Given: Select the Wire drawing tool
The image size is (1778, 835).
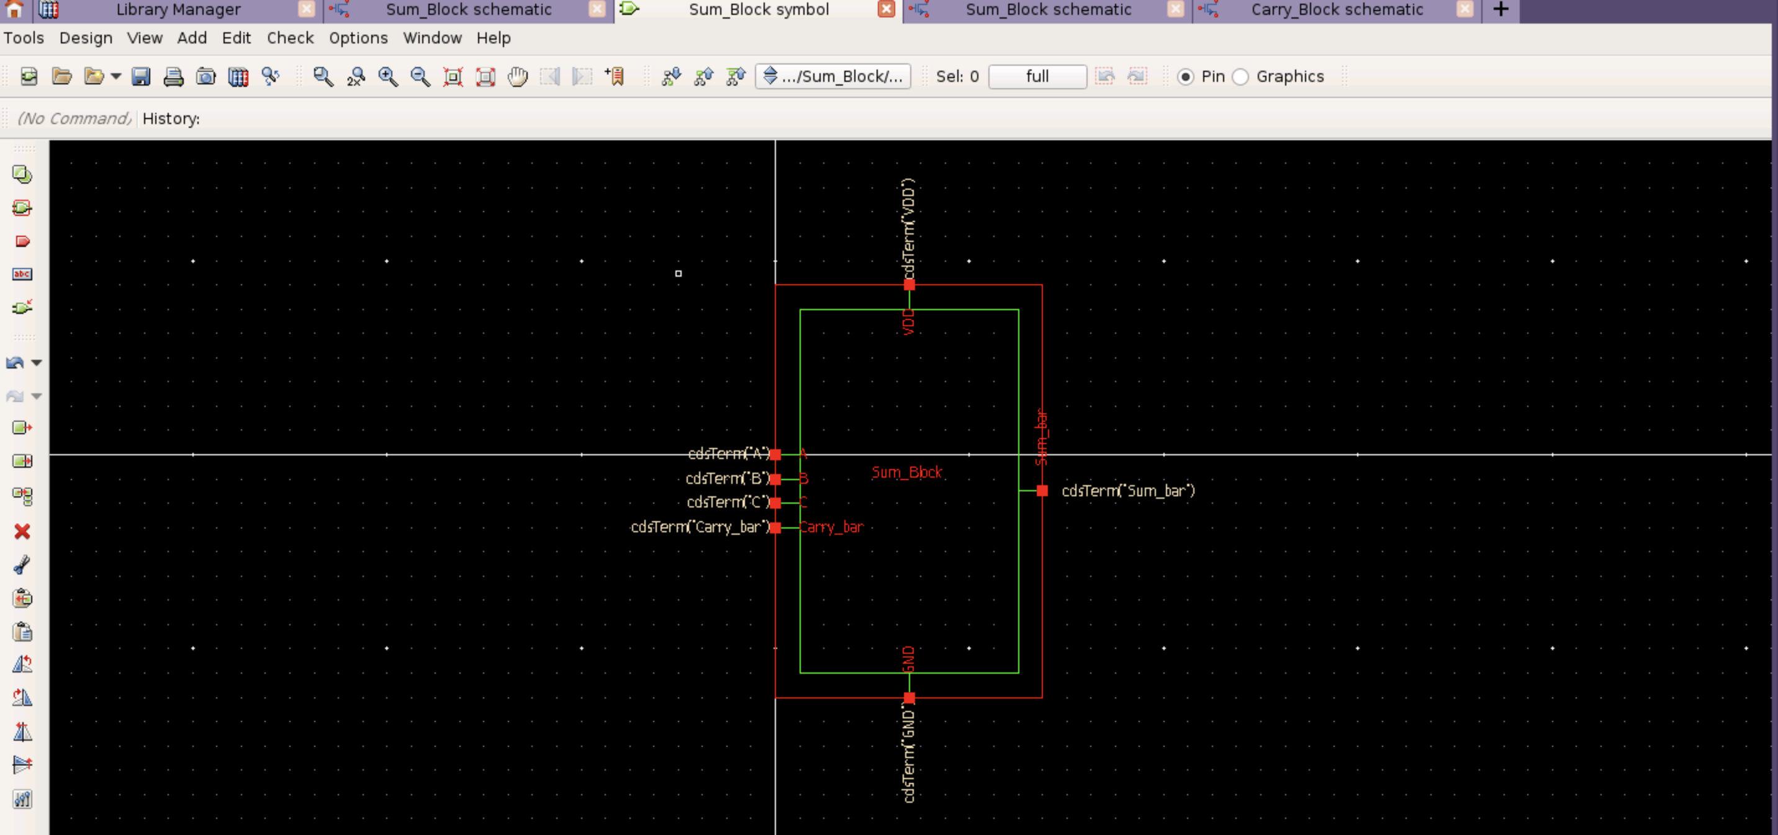Looking at the screenshot, I should coord(23,308).
